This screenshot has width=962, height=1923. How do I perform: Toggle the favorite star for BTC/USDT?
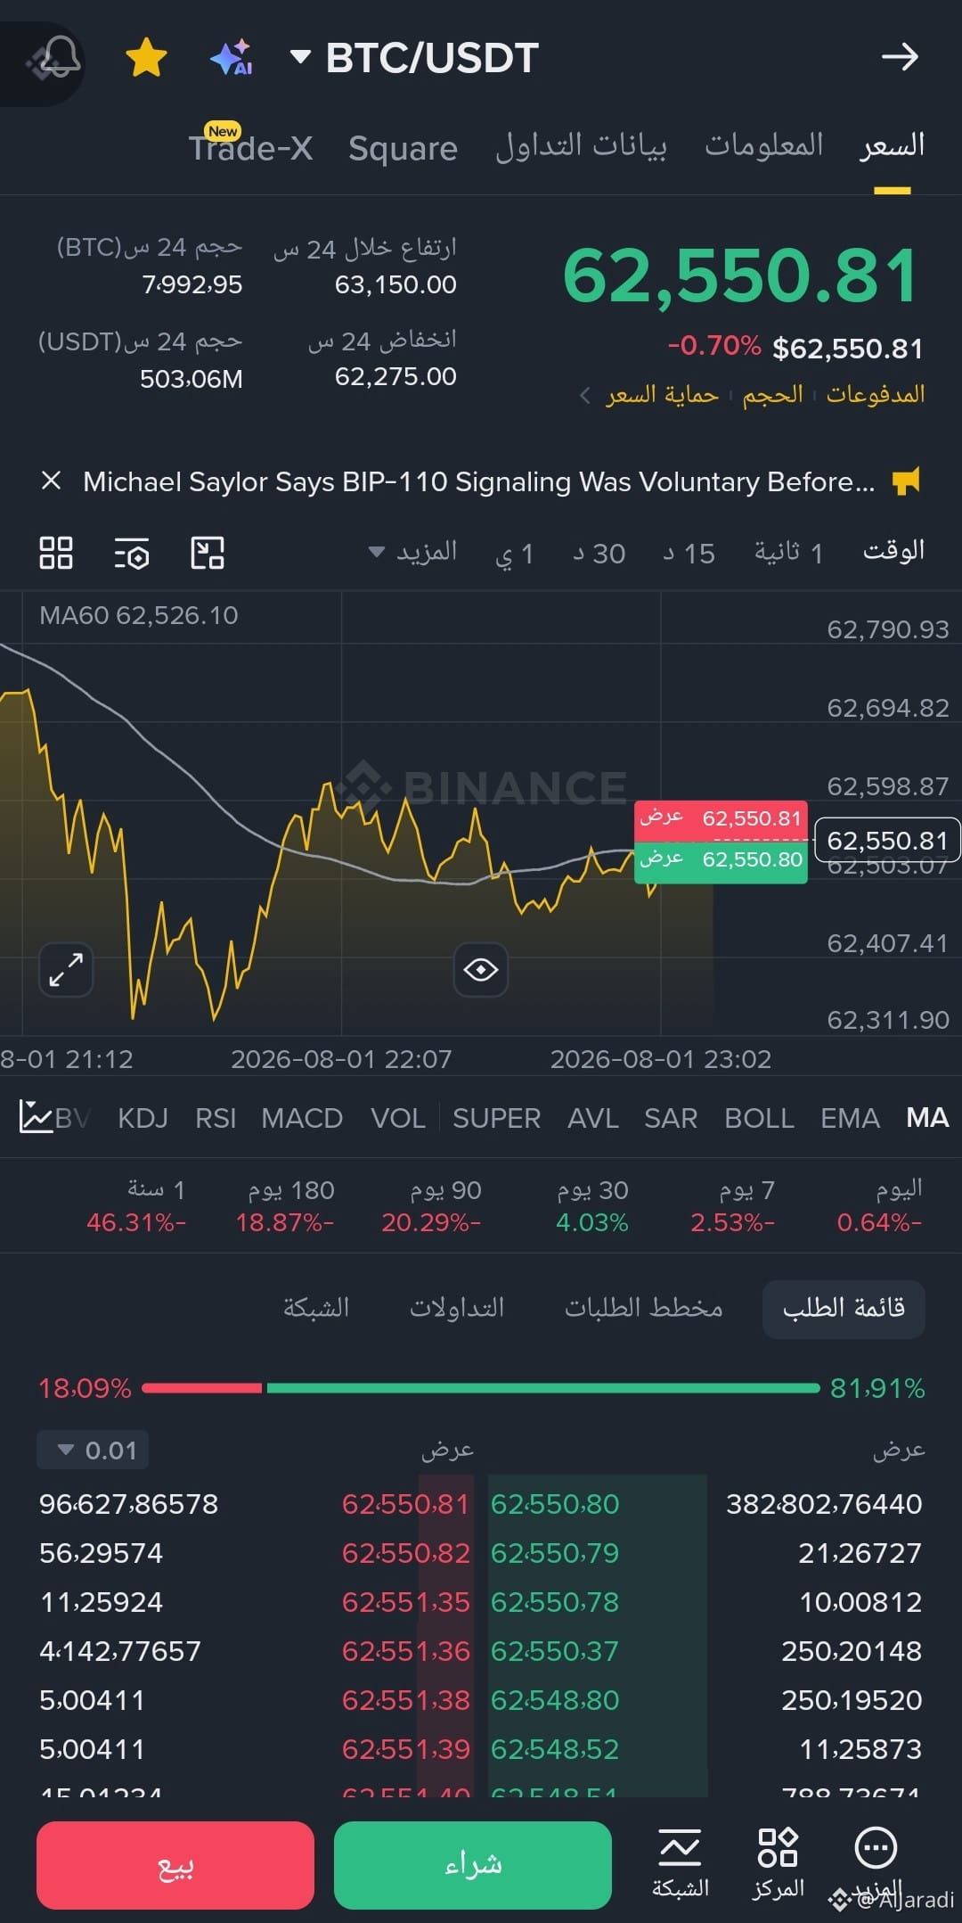[146, 58]
